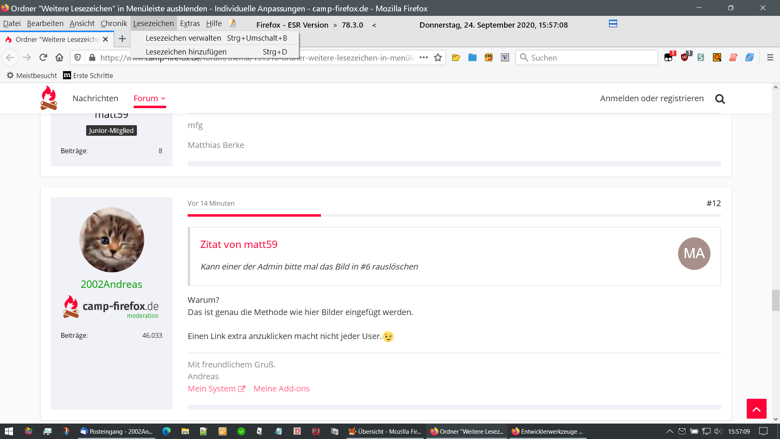Expand the Forum navigation dropdown
This screenshot has width=780, height=439.
[149, 98]
